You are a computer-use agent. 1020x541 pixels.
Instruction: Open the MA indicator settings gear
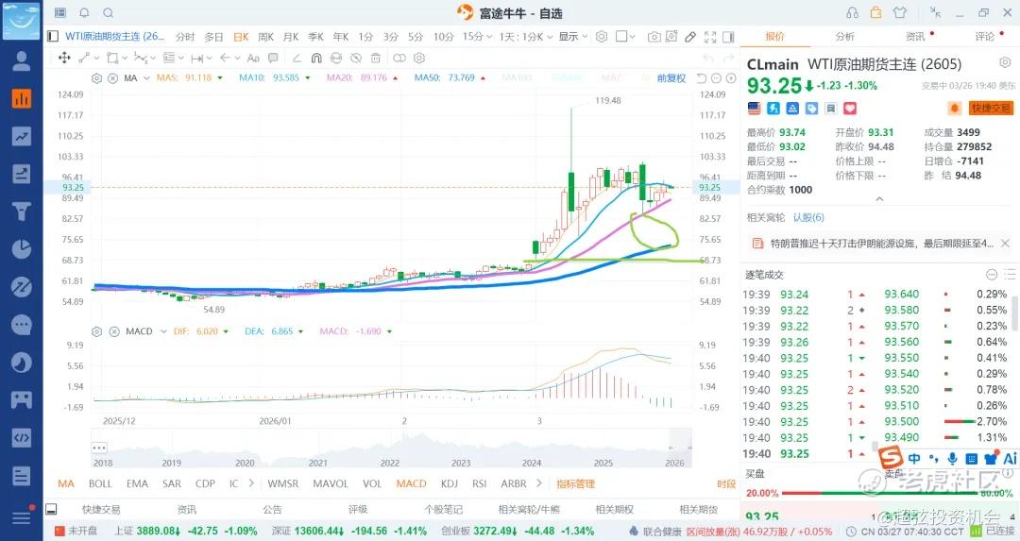click(97, 77)
